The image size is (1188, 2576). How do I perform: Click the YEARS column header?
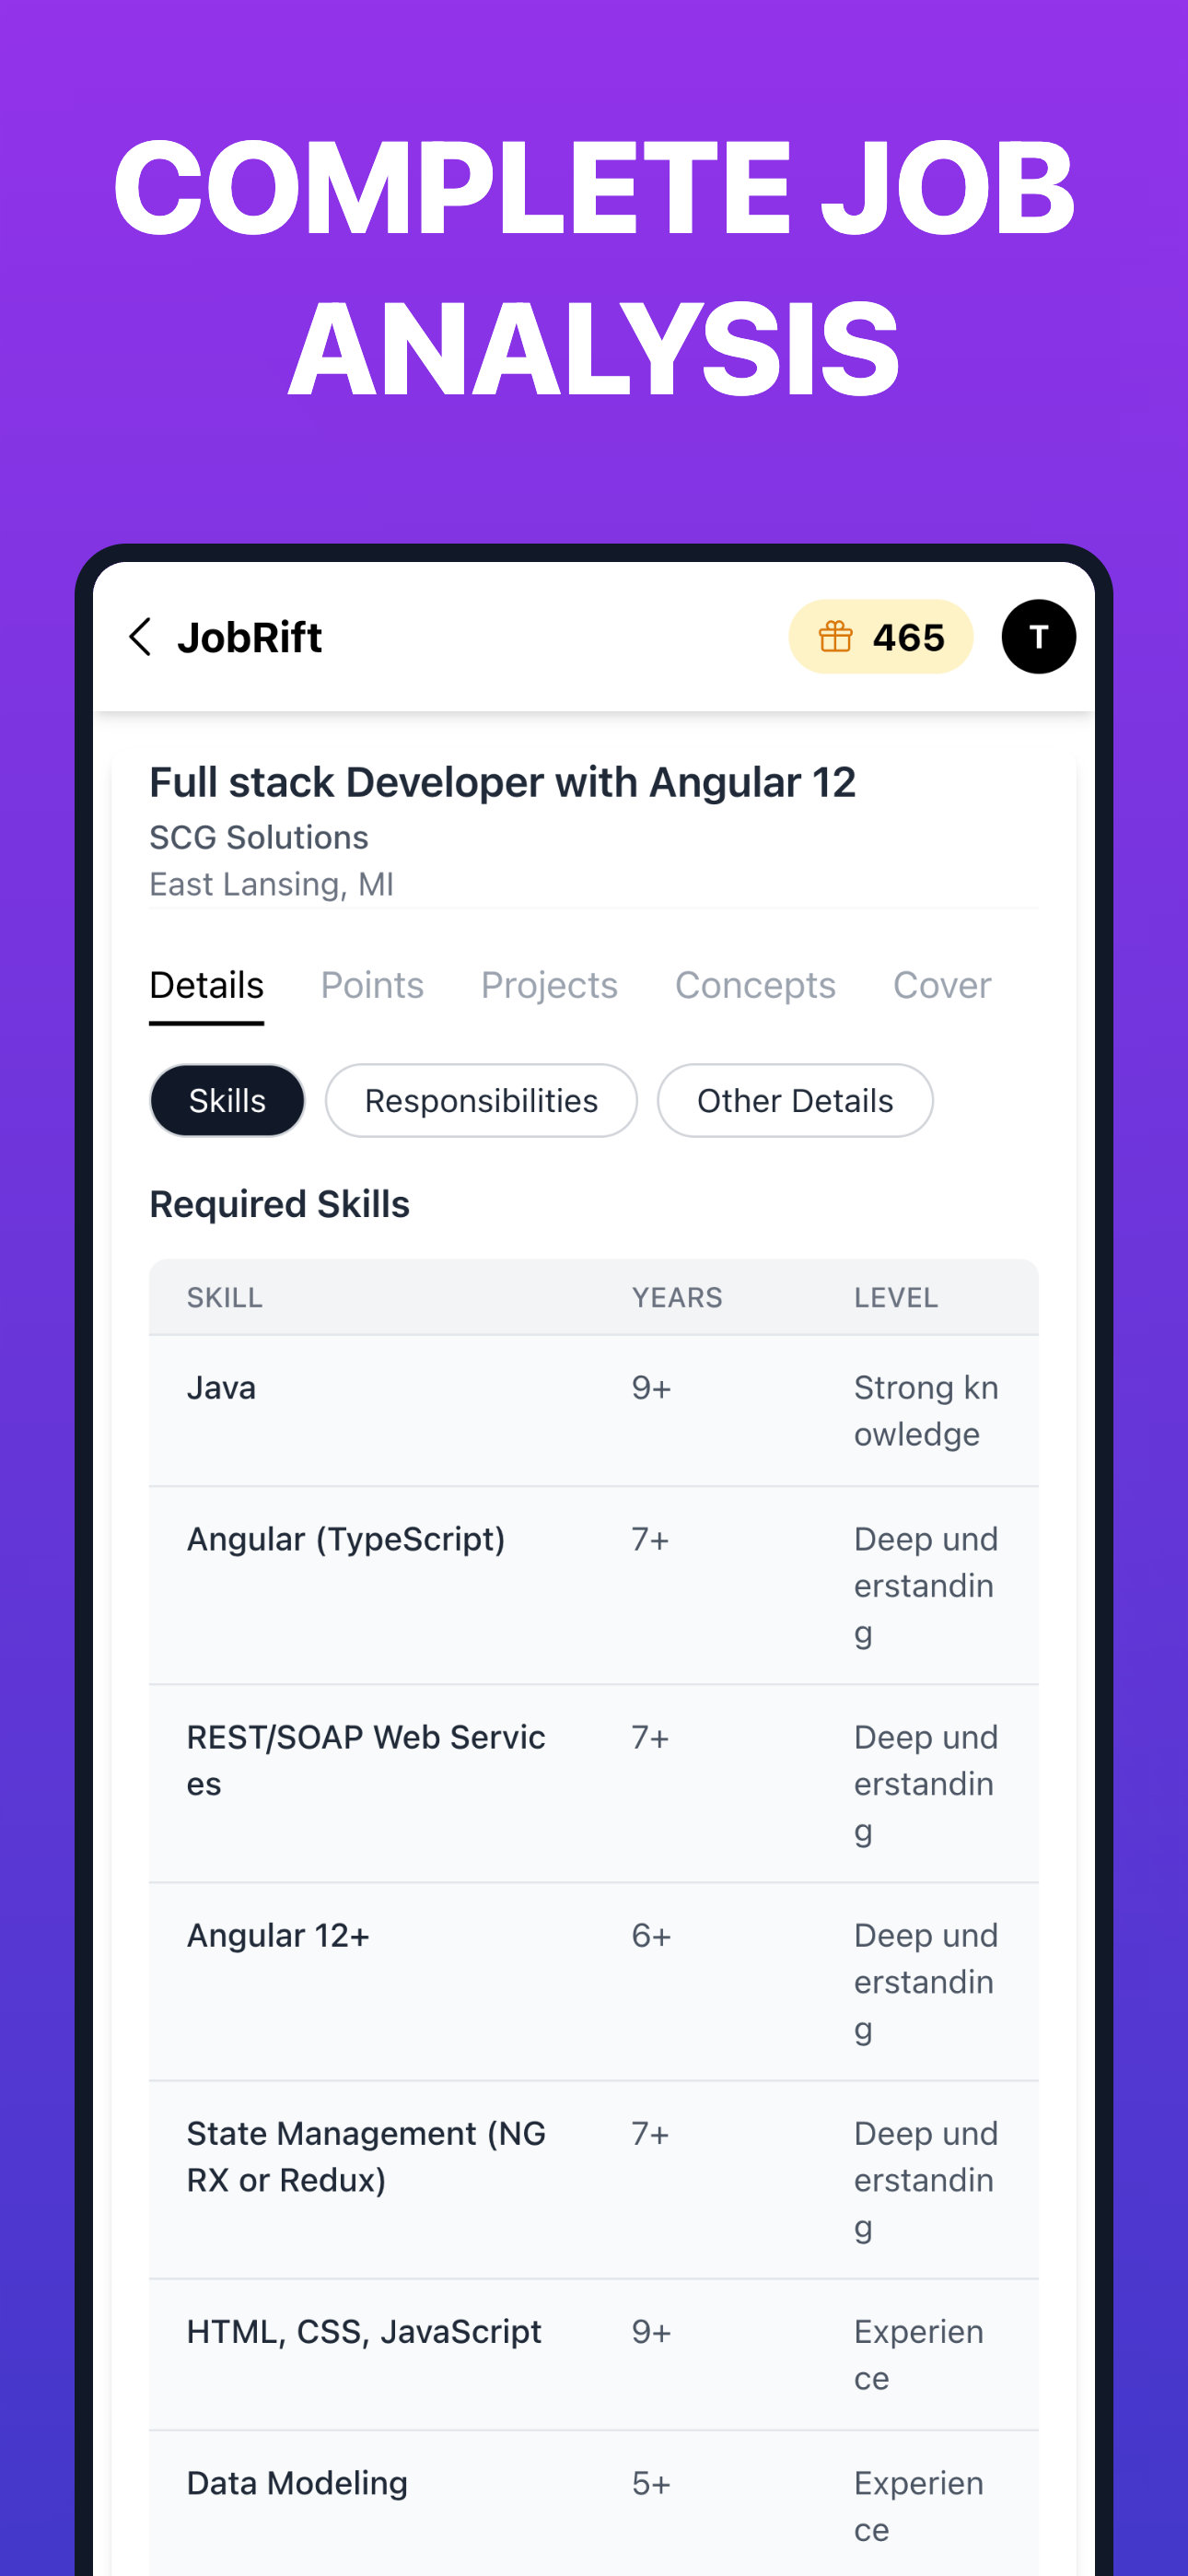pyautogui.click(x=677, y=1298)
